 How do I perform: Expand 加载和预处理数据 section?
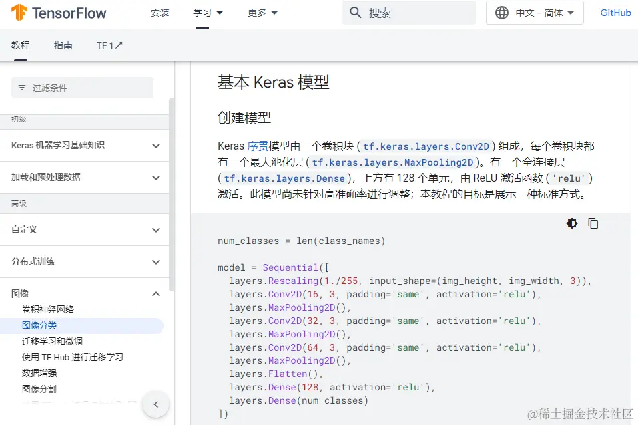click(85, 177)
